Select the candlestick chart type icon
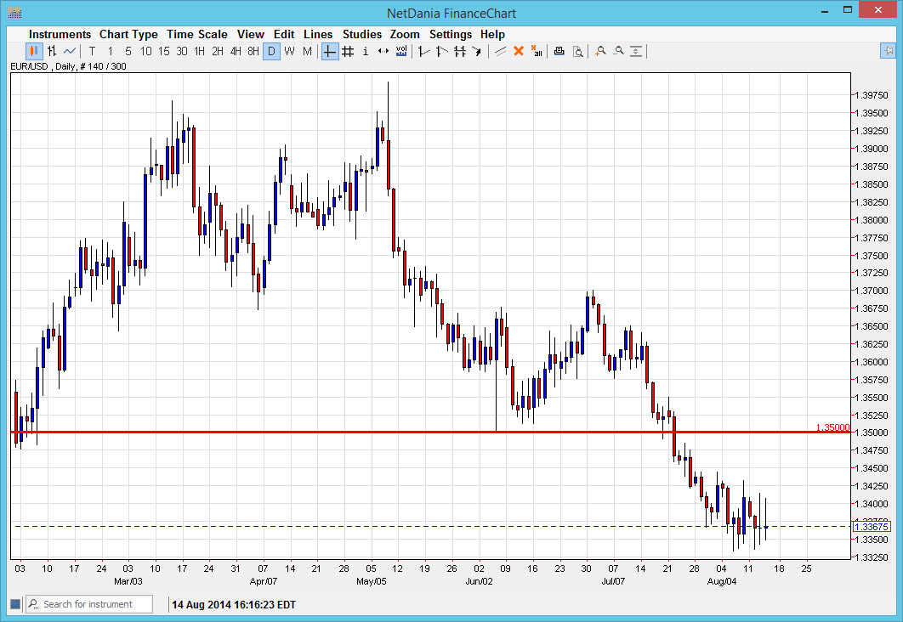Viewport: 903px width, 622px height. pyautogui.click(x=34, y=51)
